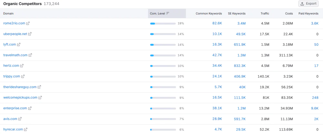This screenshot has height=134, width=323.
Task: Click 248 paid keywords for welcomepickups.com
Action: [315, 98]
